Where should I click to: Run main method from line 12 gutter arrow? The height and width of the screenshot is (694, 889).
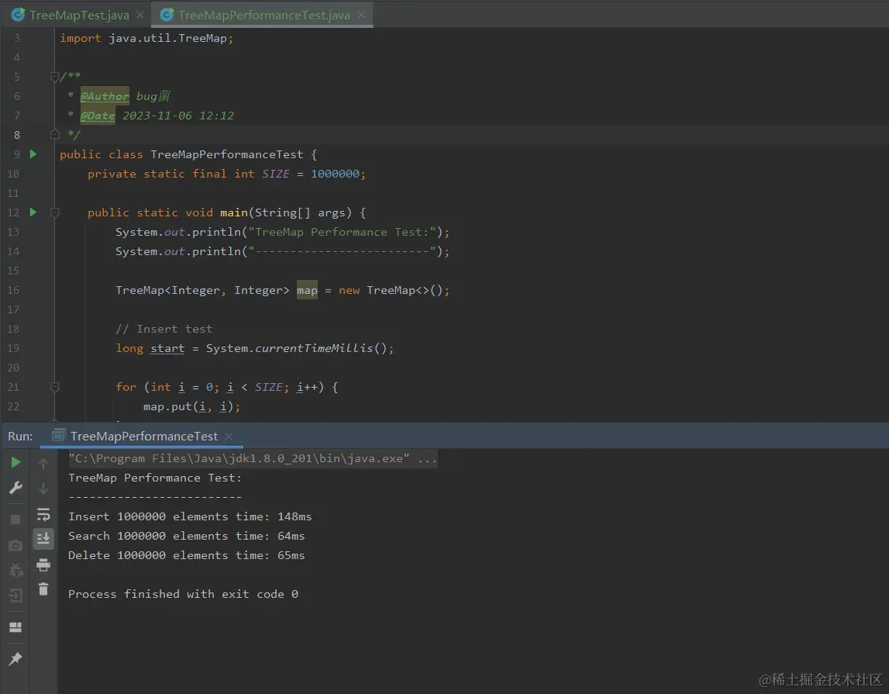point(33,212)
